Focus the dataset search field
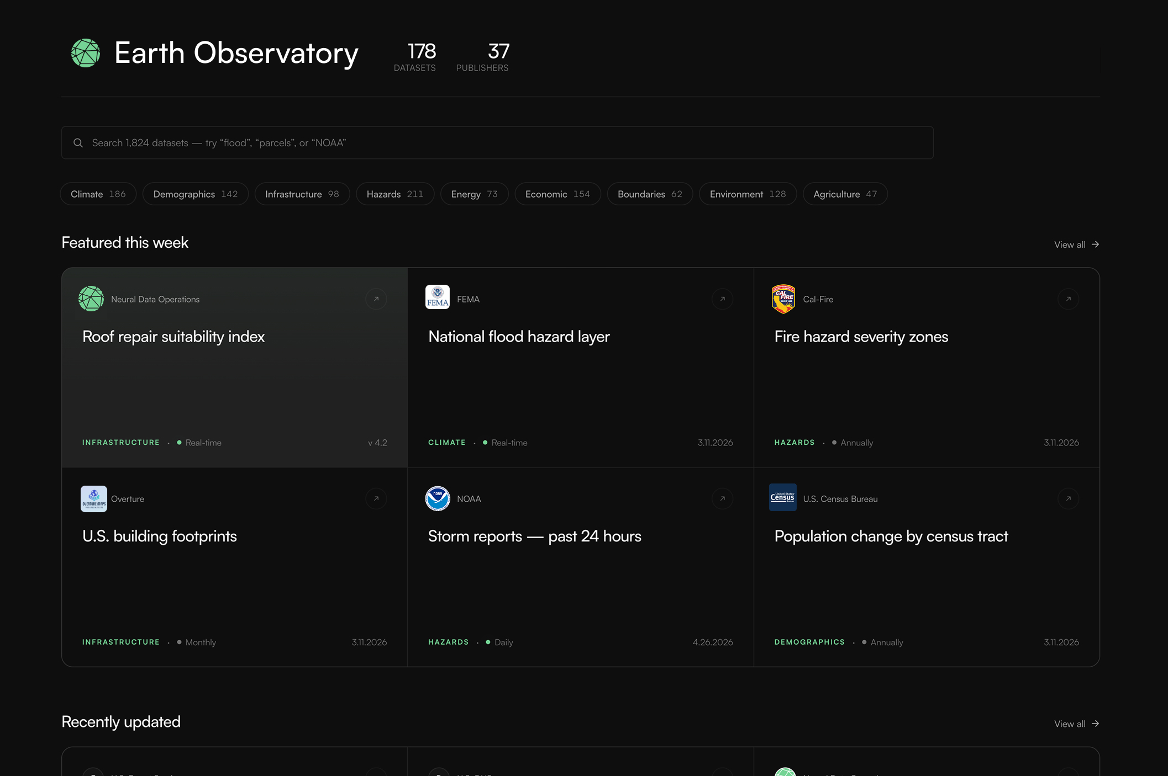Viewport: 1168px width, 776px height. point(497,143)
